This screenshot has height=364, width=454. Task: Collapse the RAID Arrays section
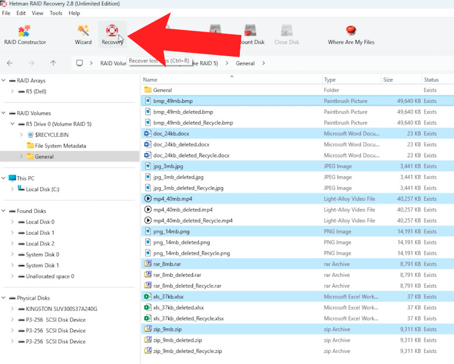pos(4,80)
